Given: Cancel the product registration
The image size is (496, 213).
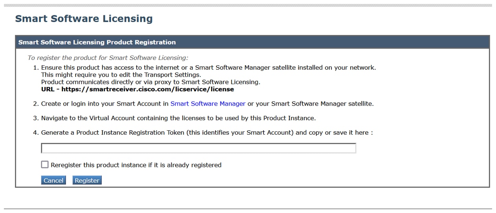Looking at the screenshot, I should tap(53, 180).
